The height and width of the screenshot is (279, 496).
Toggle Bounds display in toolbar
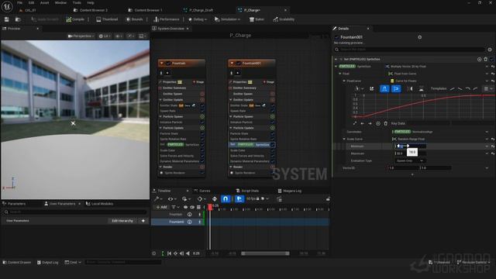click(134, 19)
